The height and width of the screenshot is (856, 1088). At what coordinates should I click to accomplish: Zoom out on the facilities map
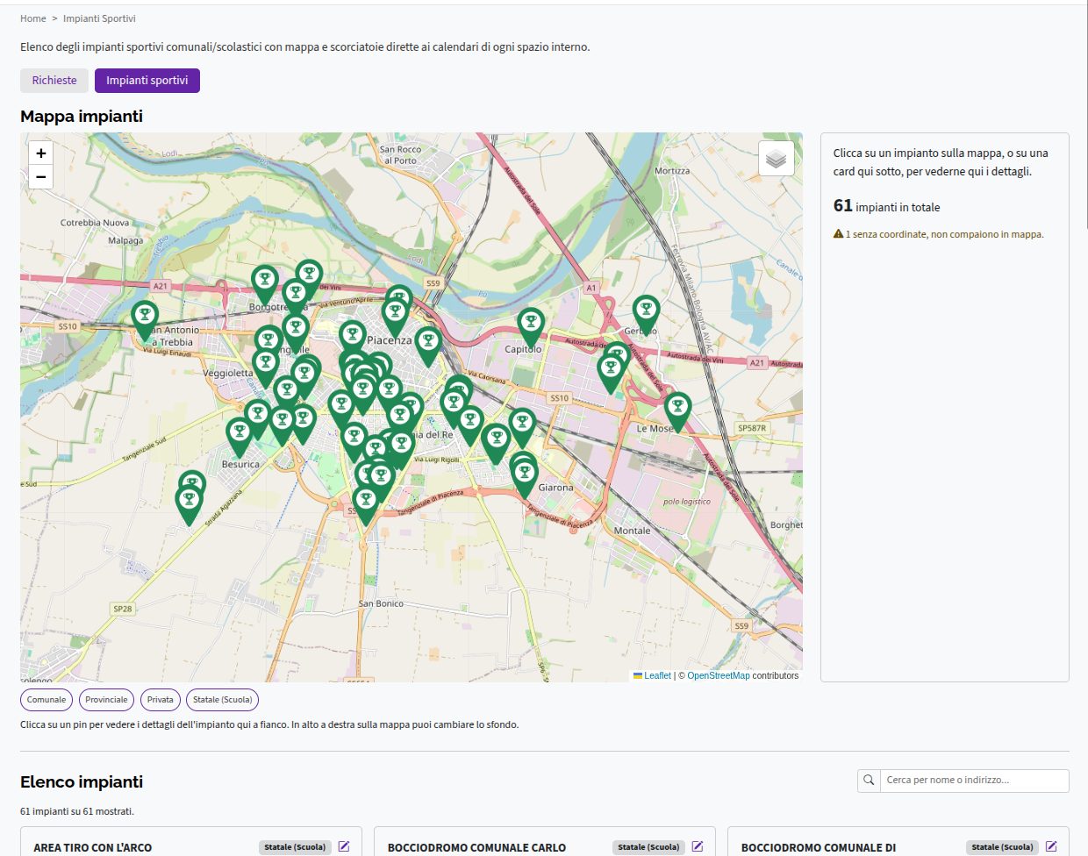pos(40,176)
